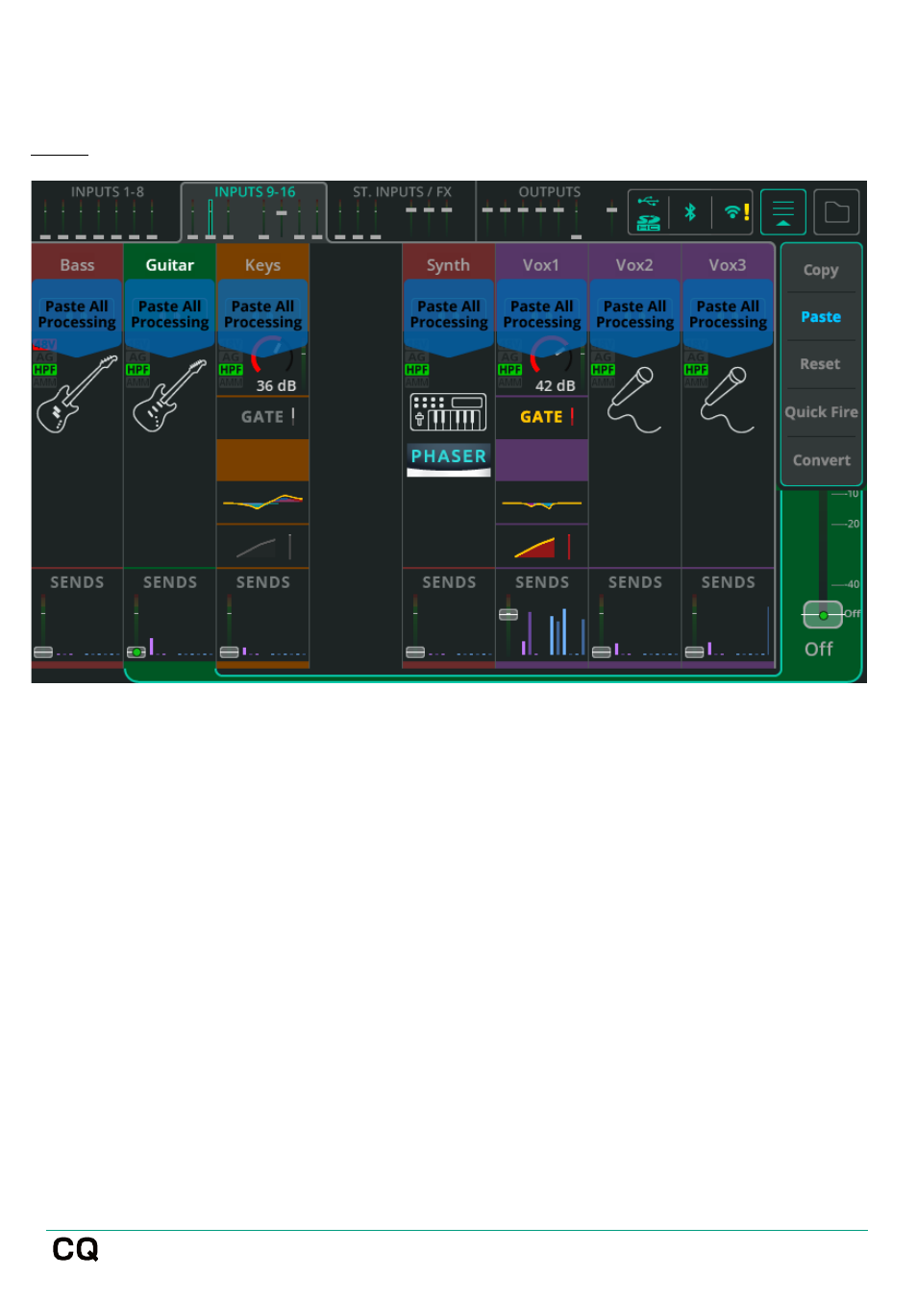Click the Keys channel send fader handle
This screenshot has width=917, height=1301.
tap(229, 652)
